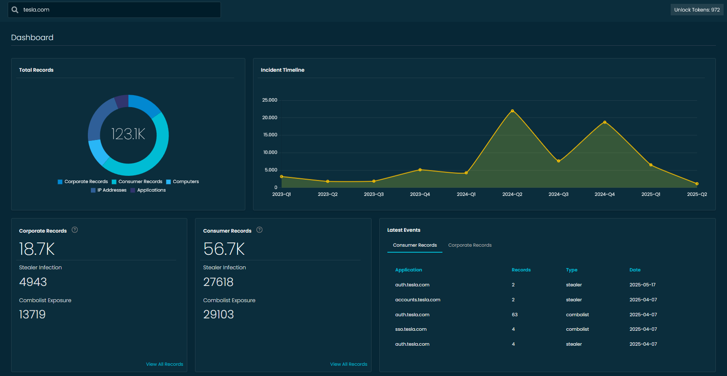
Task: Select the 2023-Q4 data point on timeline
Action: (420, 170)
